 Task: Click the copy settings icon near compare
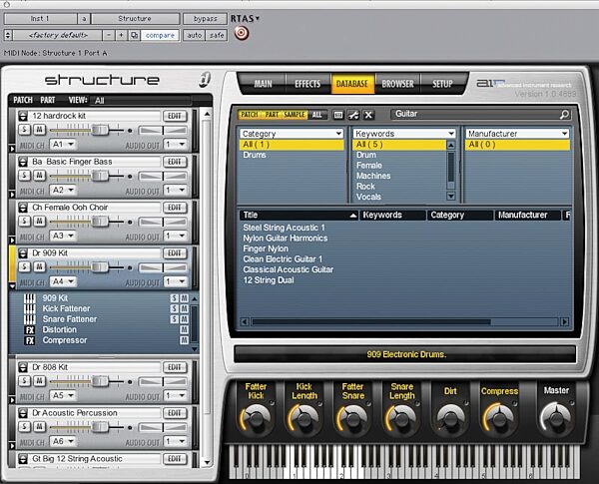[134, 35]
